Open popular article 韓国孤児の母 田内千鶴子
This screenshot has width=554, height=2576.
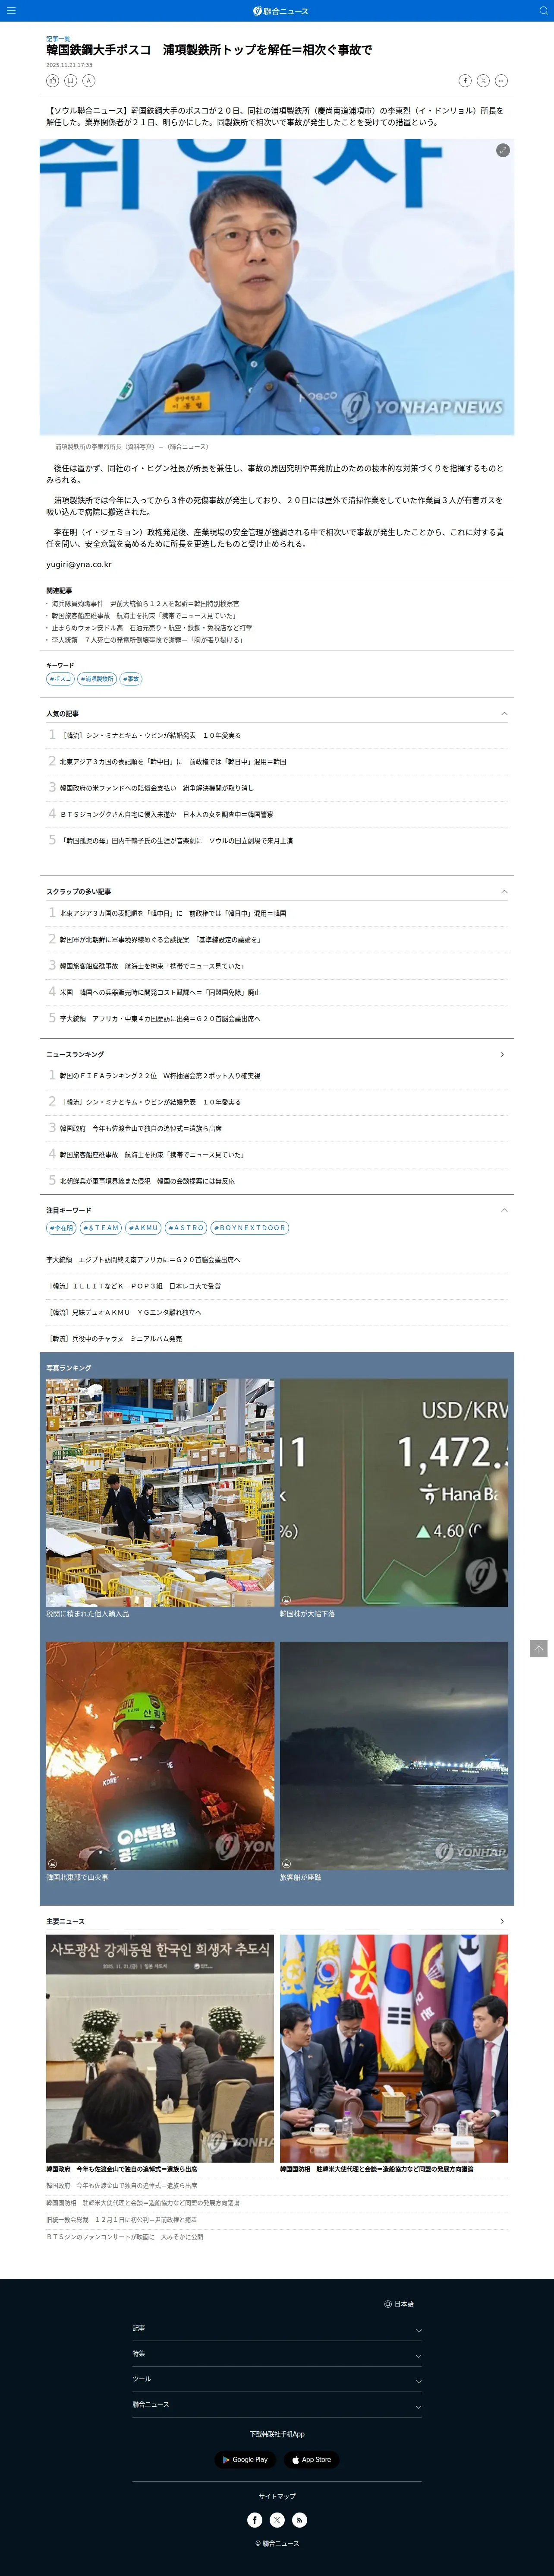[x=176, y=841]
